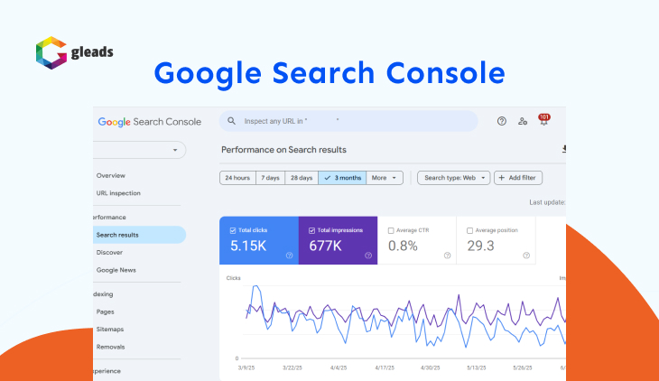Click the 5/26/25 chart date label

(523, 368)
